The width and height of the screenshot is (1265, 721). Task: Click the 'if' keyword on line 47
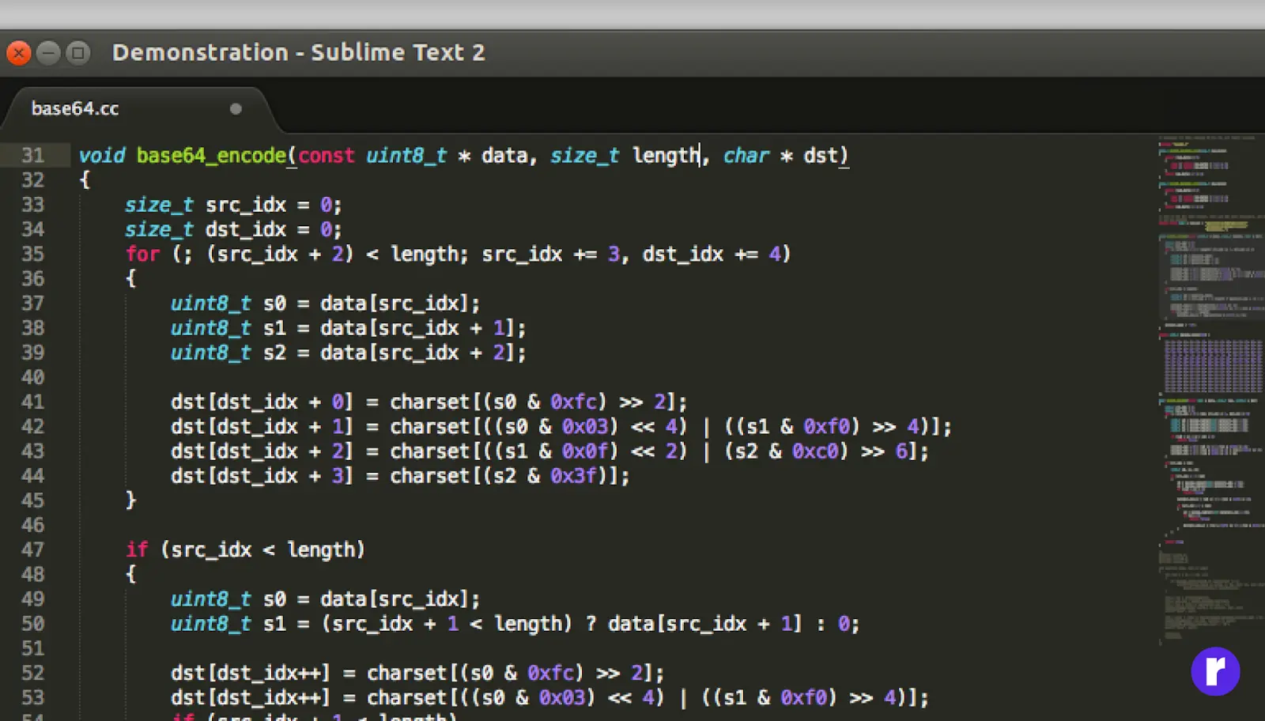(137, 549)
